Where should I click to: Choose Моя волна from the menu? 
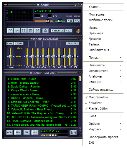[103, 14]
